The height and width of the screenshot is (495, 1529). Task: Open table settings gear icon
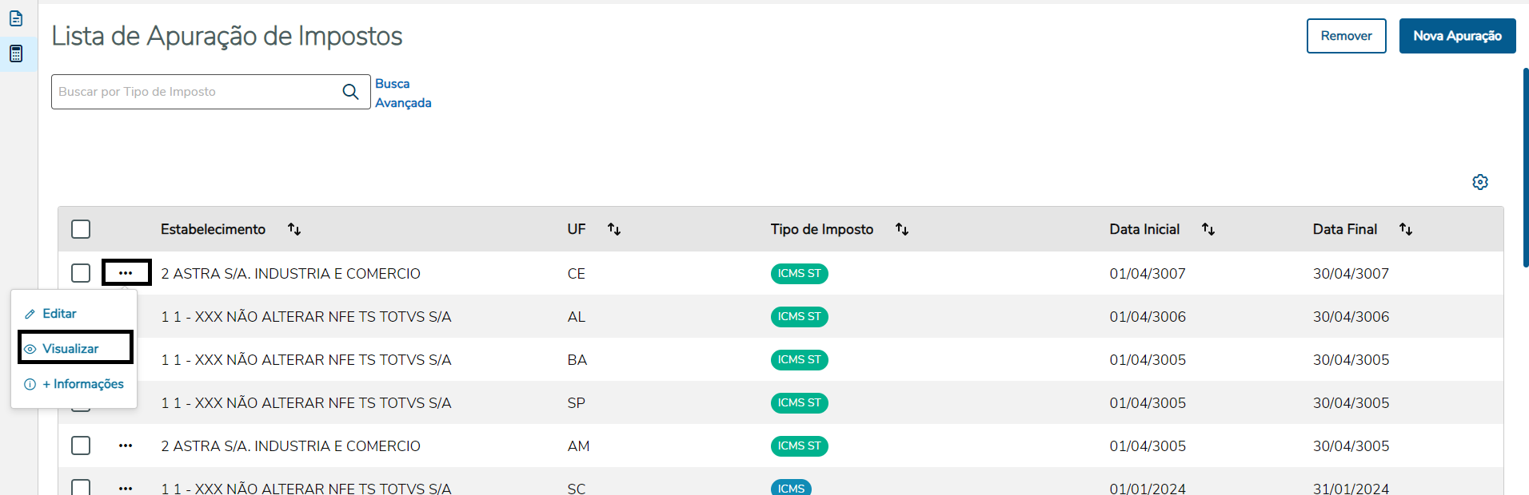pos(1480,182)
